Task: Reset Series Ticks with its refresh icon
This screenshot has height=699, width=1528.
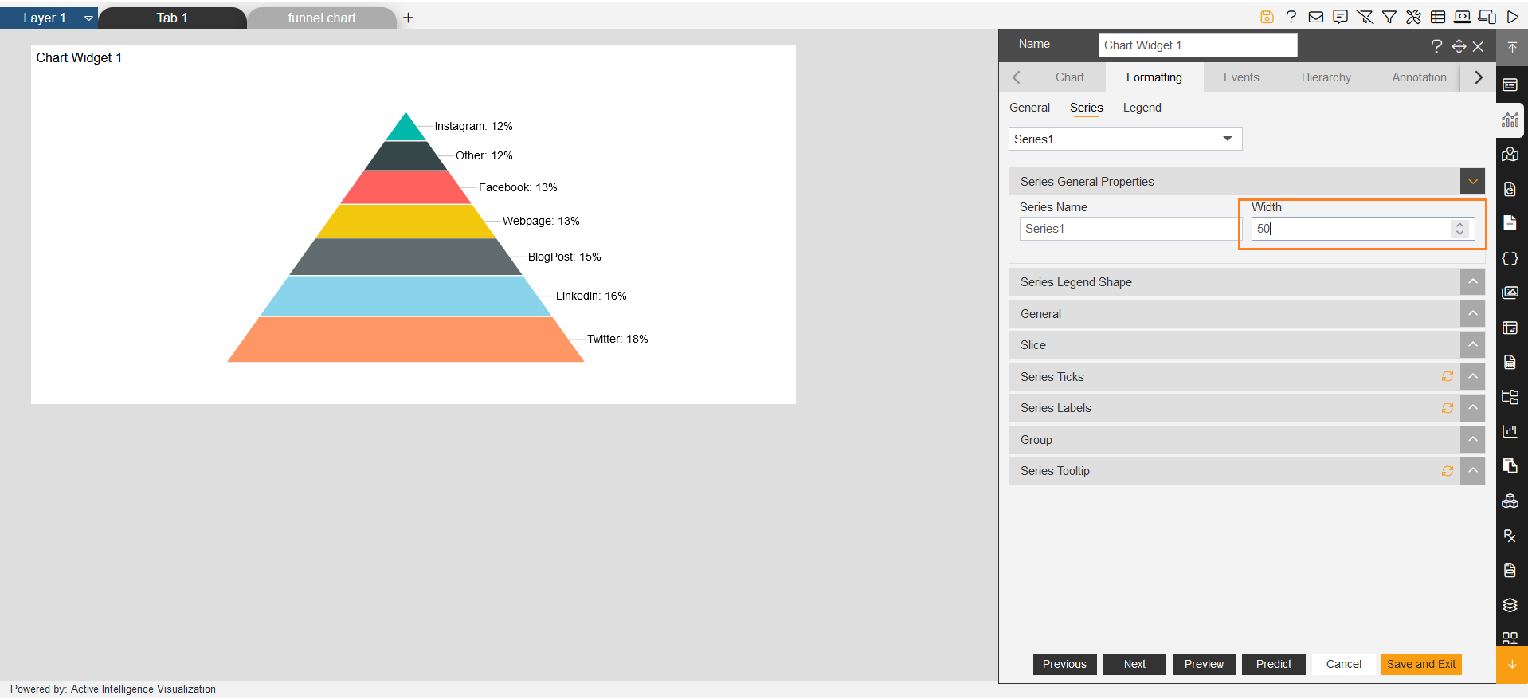Action: (1448, 376)
